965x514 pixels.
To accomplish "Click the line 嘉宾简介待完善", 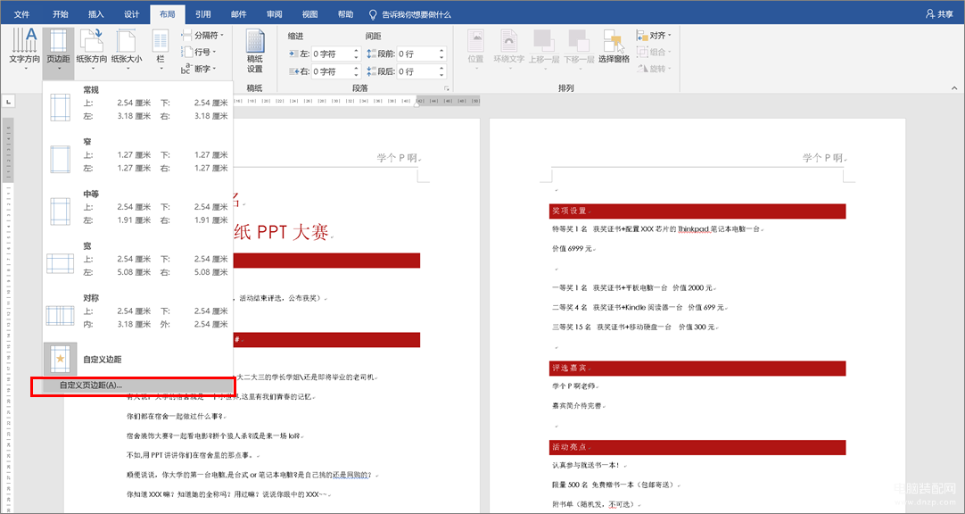I will (x=579, y=406).
